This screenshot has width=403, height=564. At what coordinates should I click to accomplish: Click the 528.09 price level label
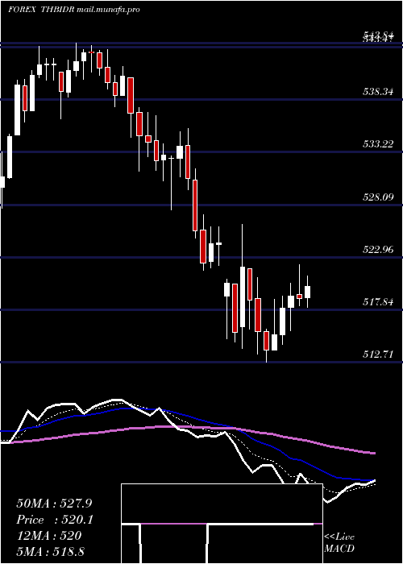377,197
